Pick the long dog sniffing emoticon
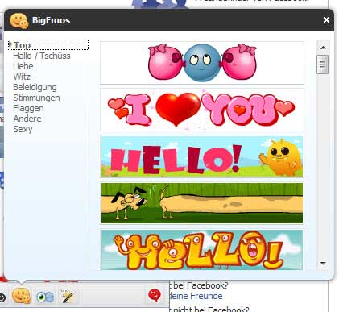The width and height of the screenshot is (339, 312). 202,203
